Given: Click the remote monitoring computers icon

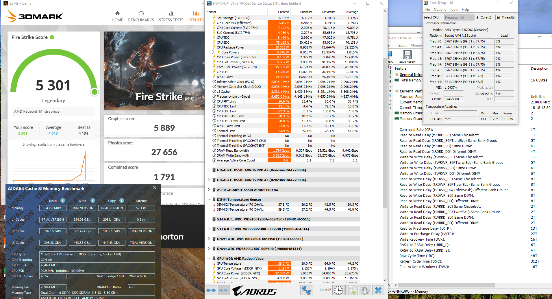Looking at the screenshot, I should [306, 290].
